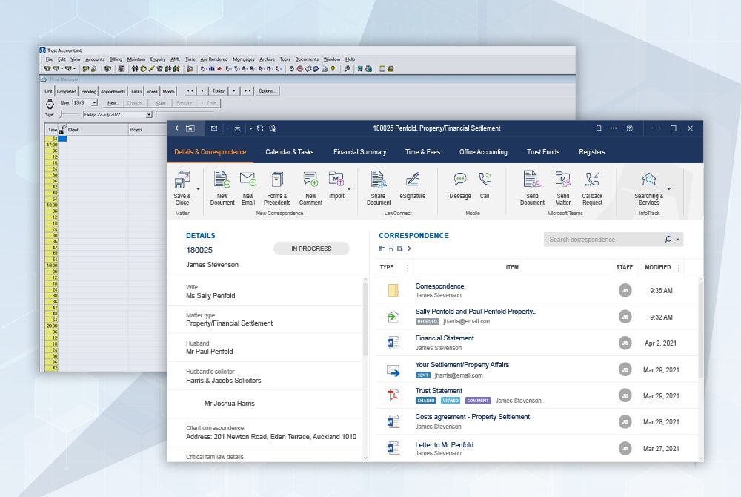Open the Financial Summary tab

tap(359, 152)
